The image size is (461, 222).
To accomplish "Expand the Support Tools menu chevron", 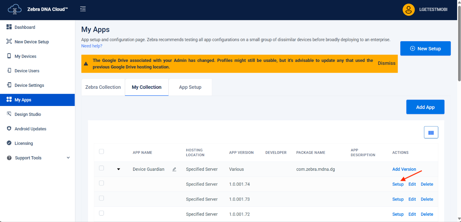I will (x=68, y=158).
